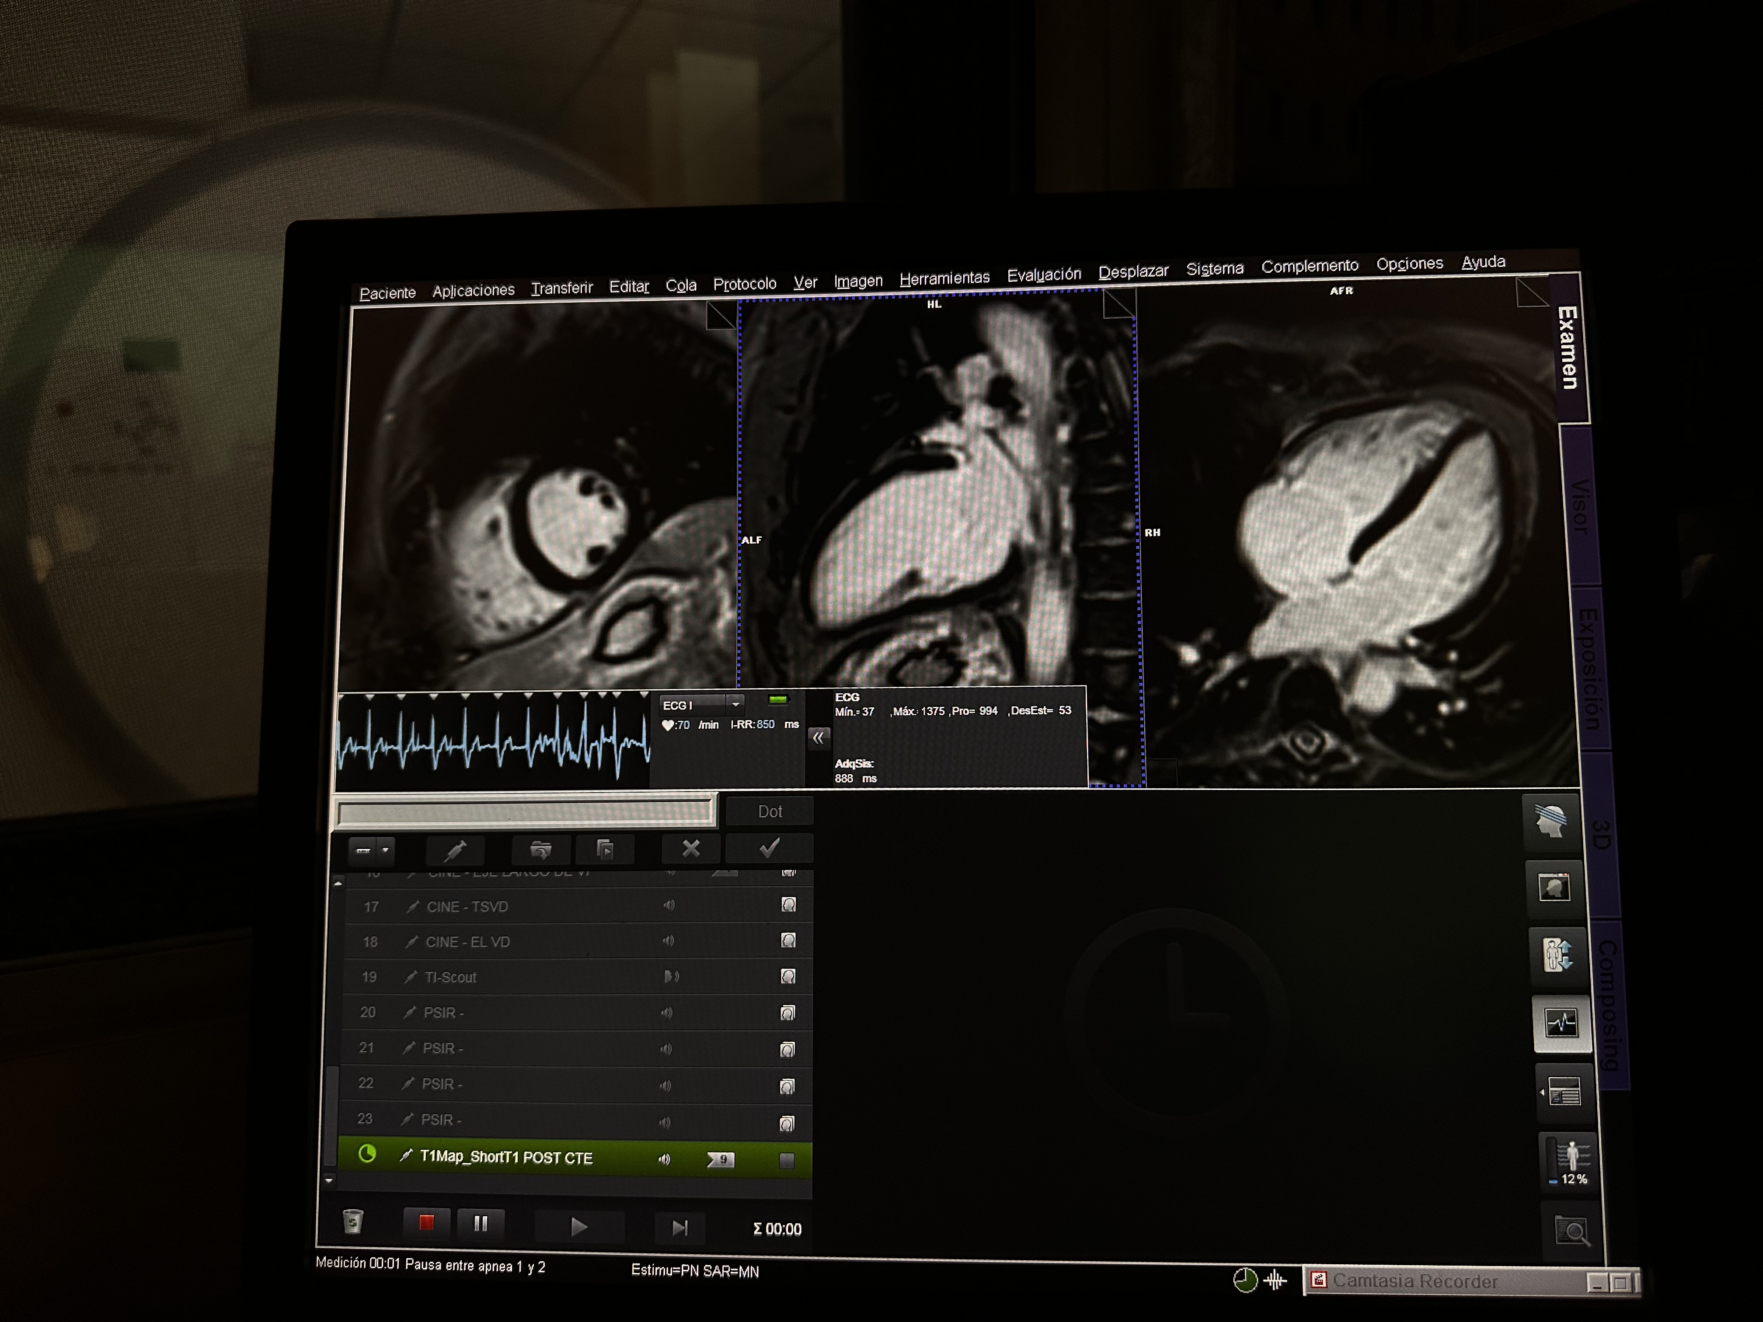Click the contrast syringe toolbar icon
Screen dimensions: 1763x1322
click(455, 850)
